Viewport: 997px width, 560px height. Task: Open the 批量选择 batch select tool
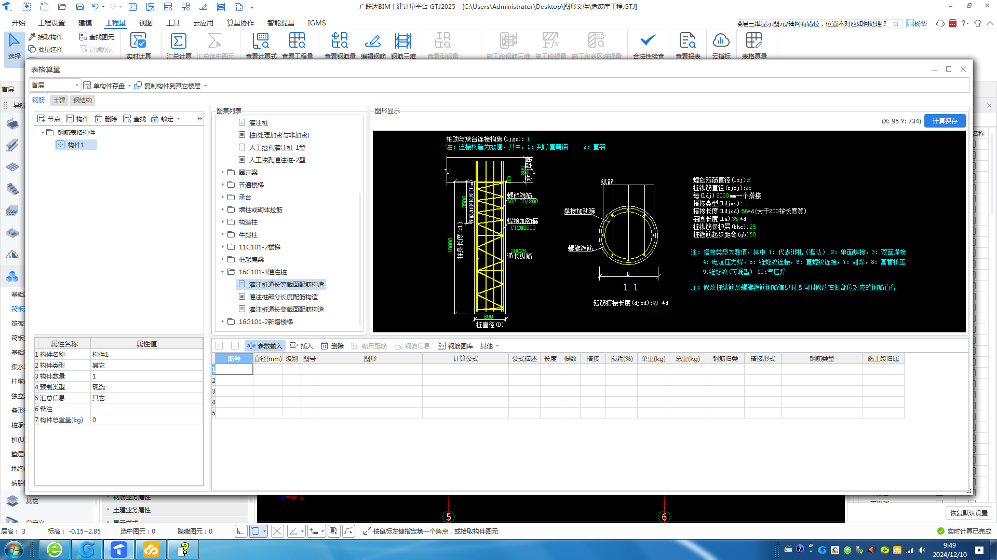pos(46,49)
